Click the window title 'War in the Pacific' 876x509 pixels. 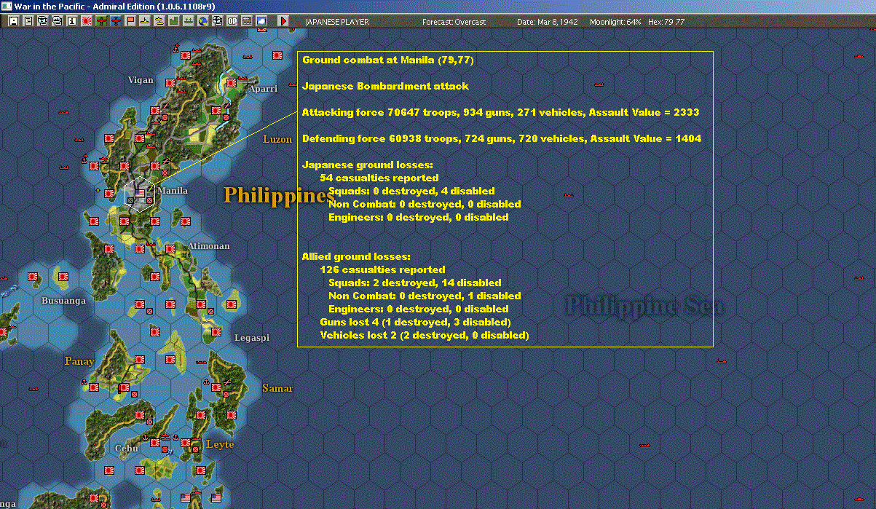click(113, 6)
